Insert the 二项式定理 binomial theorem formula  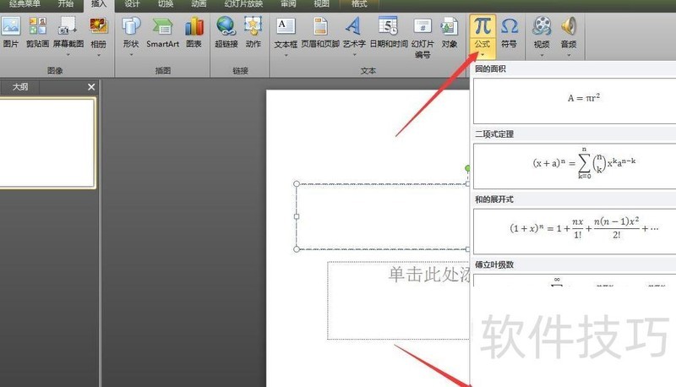click(575, 166)
